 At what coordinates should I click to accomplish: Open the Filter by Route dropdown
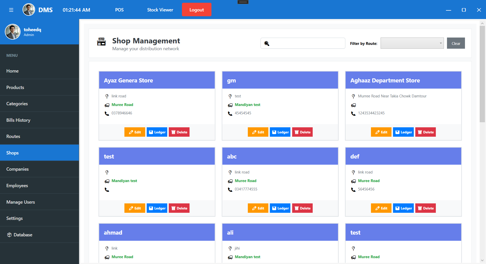(412, 43)
